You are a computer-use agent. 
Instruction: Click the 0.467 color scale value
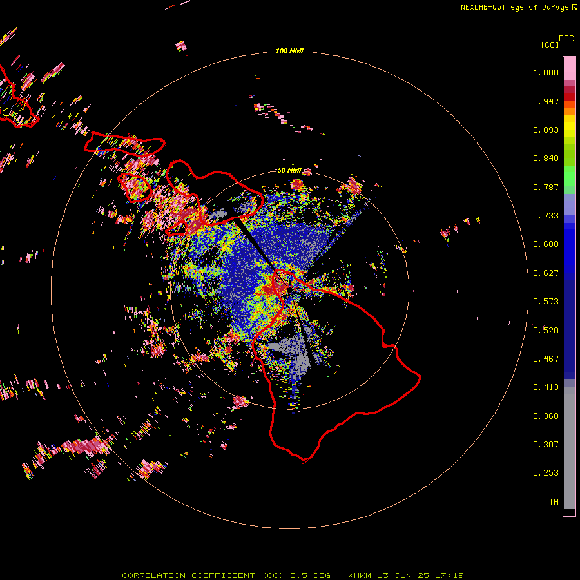[546, 359]
